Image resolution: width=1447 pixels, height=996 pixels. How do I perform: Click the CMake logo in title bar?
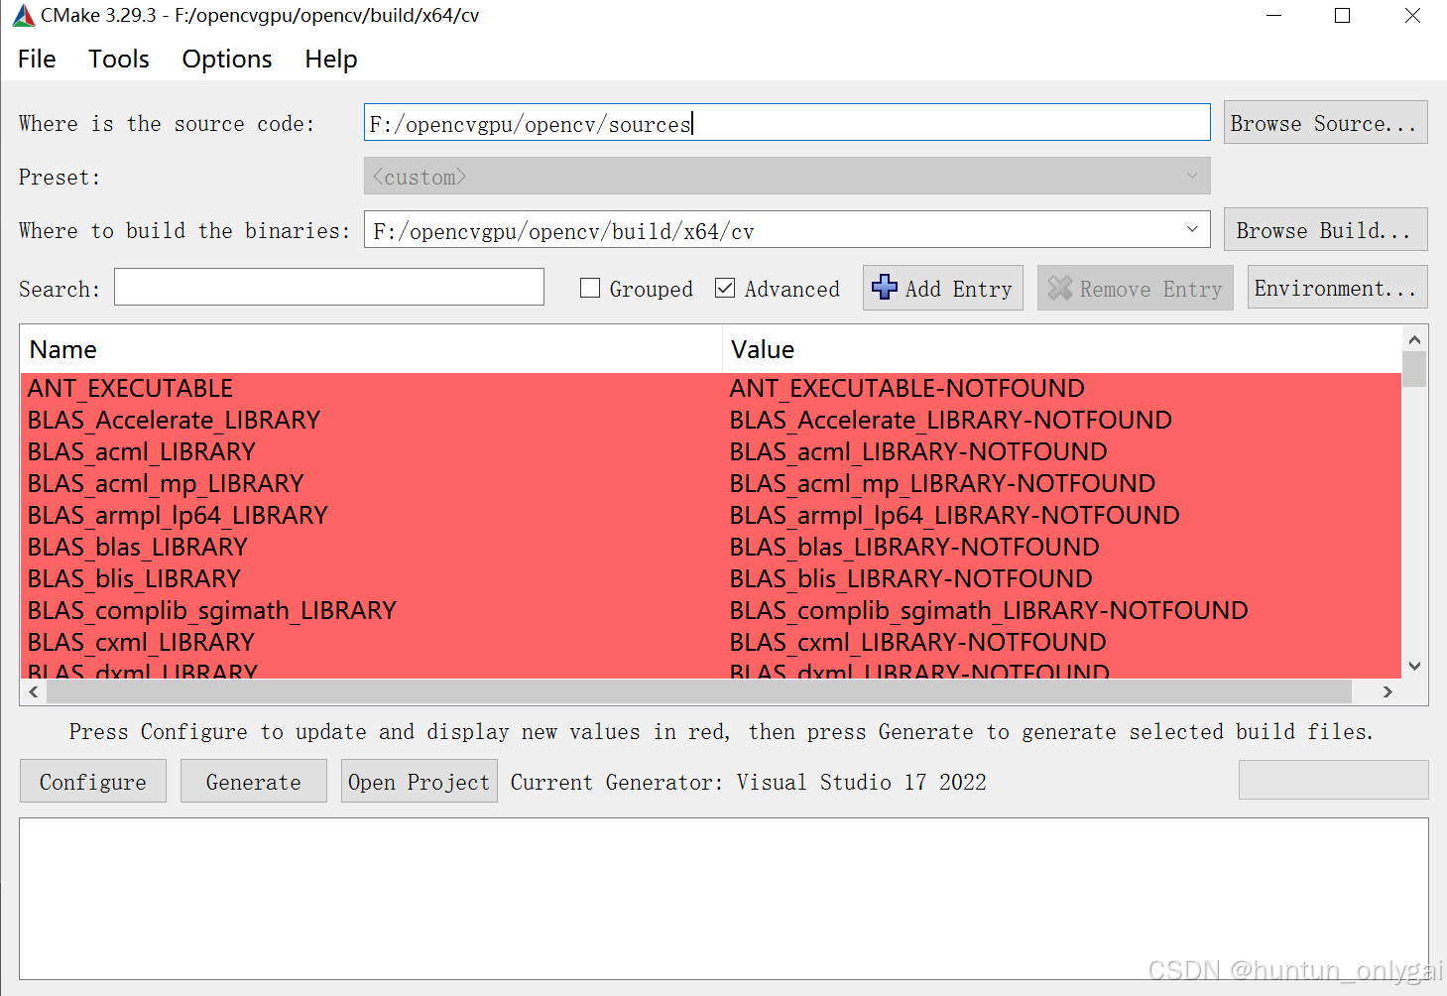pos(23,15)
